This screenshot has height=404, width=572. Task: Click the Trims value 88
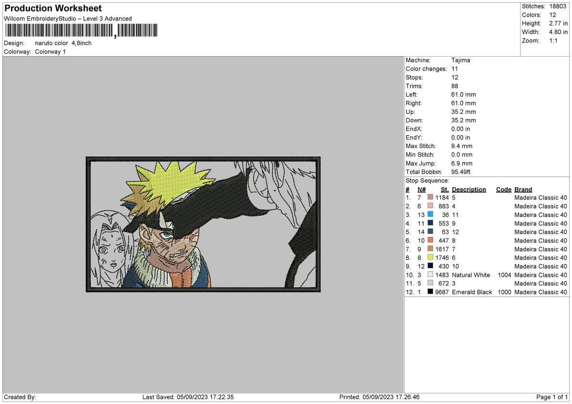pyautogui.click(x=455, y=86)
